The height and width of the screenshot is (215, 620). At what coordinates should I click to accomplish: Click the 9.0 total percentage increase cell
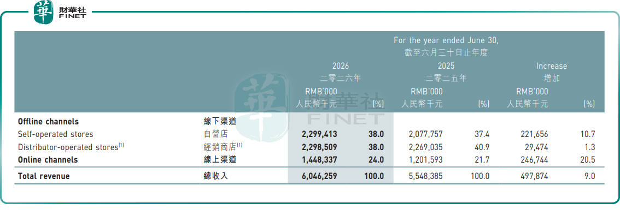click(590, 176)
